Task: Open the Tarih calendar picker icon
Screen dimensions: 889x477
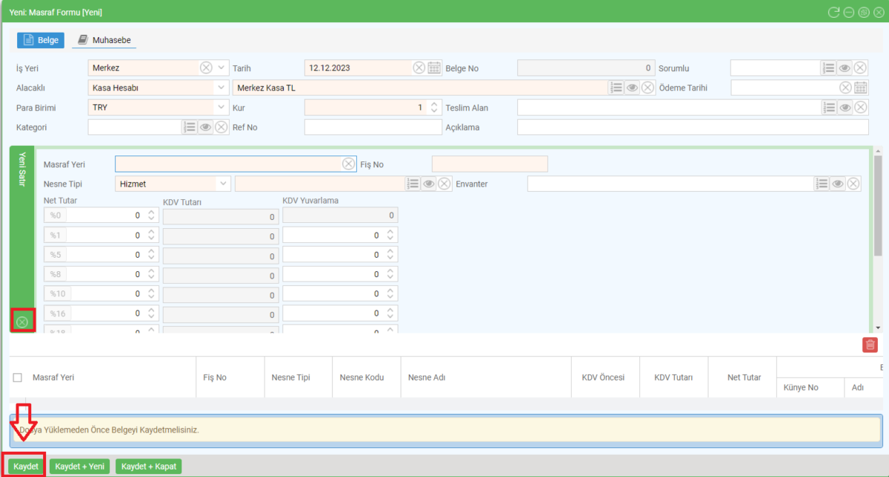Action: pos(434,68)
